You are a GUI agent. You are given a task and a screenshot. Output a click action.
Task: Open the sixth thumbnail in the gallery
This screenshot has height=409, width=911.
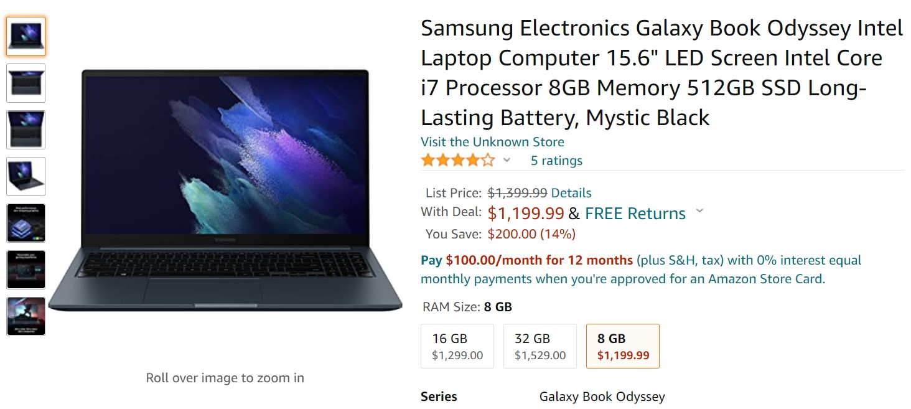tap(26, 270)
